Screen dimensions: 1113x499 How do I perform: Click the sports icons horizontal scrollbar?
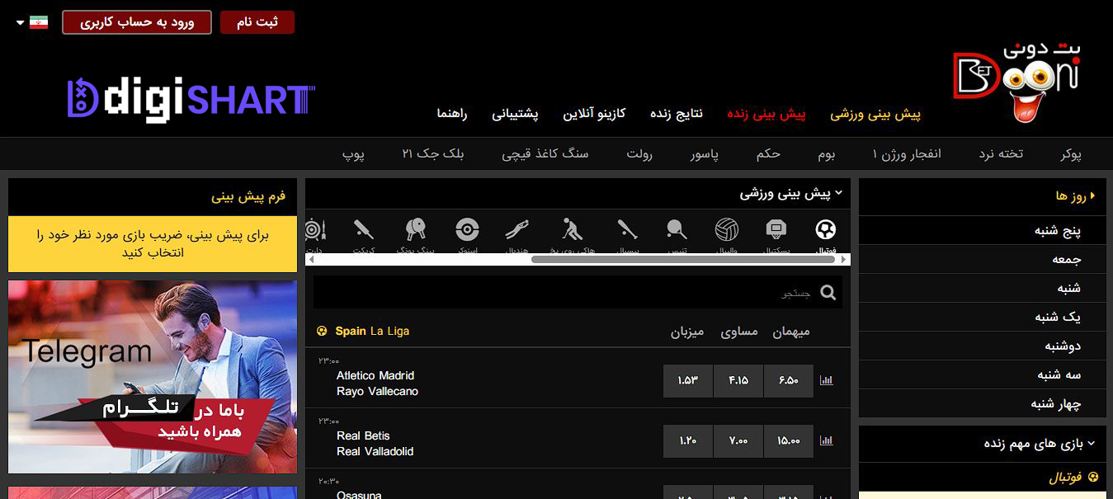tap(683, 259)
